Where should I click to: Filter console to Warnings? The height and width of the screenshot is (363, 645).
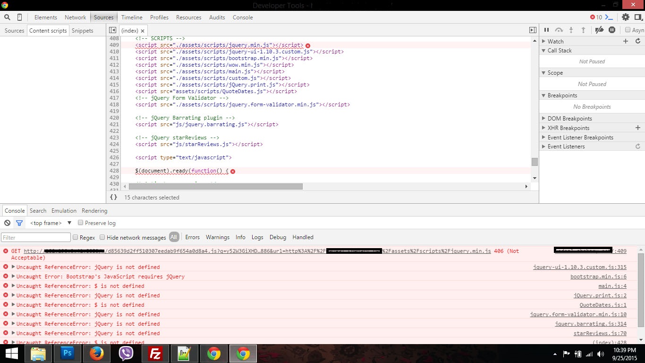pos(218,237)
